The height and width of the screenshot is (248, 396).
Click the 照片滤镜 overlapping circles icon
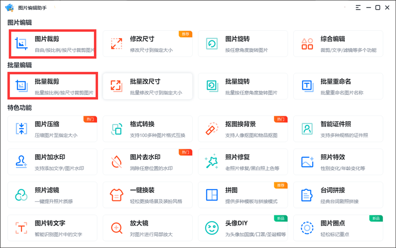click(21, 195)
